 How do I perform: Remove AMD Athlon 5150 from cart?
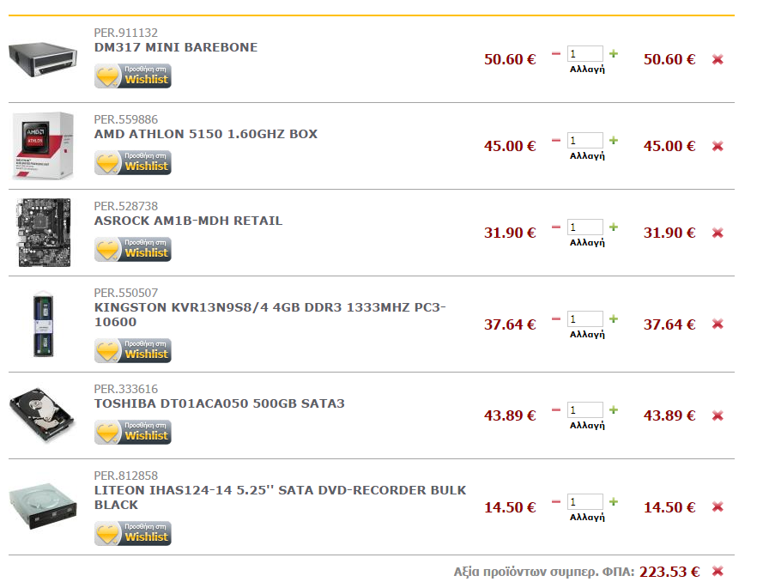[718, 146]
